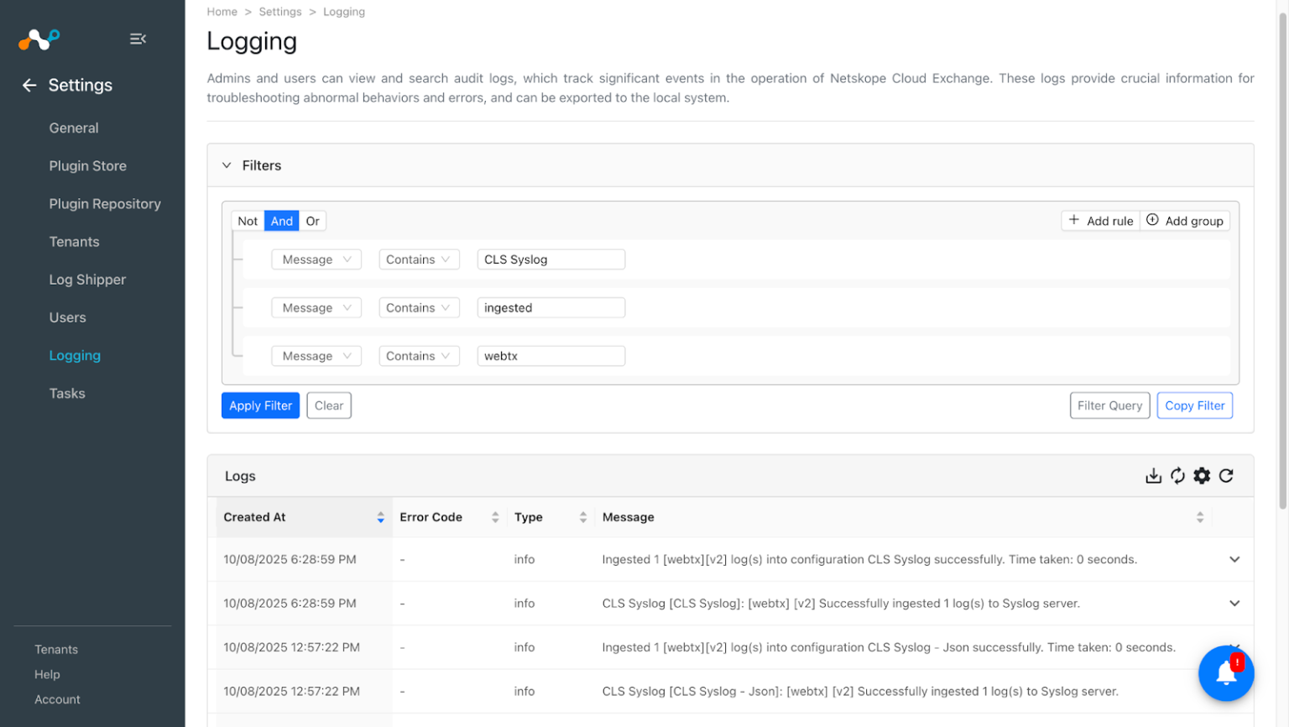Select Logging in sidebar
Viewport: 1289px width, 727px height.
point(75,355)
